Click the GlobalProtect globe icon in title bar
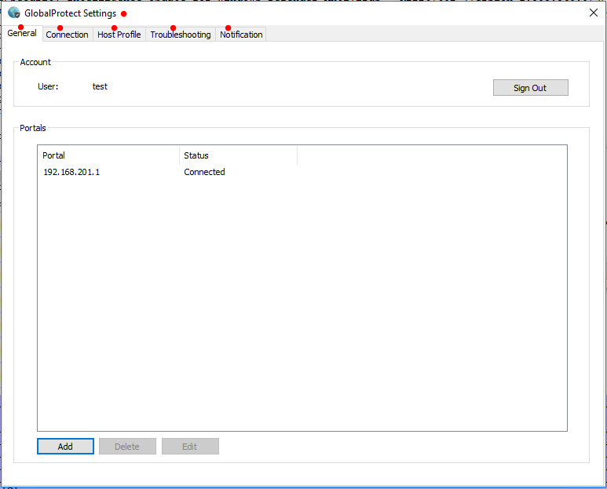 (14, 13)
